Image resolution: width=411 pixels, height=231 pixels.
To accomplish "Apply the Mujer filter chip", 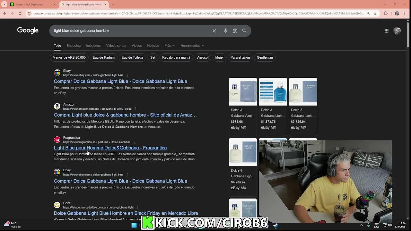I will click(x=219, y=57).
